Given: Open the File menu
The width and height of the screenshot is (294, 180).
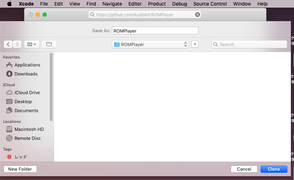Looking at the screenshot, I should [x=44, y=4].
